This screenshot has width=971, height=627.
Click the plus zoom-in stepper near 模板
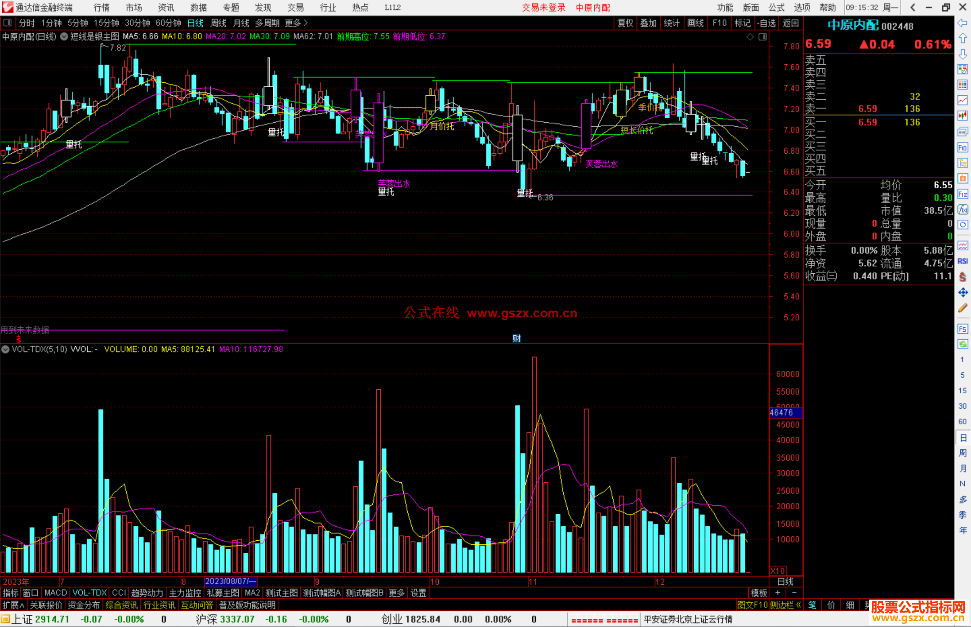pyautogui.click(x=778, y=593)
